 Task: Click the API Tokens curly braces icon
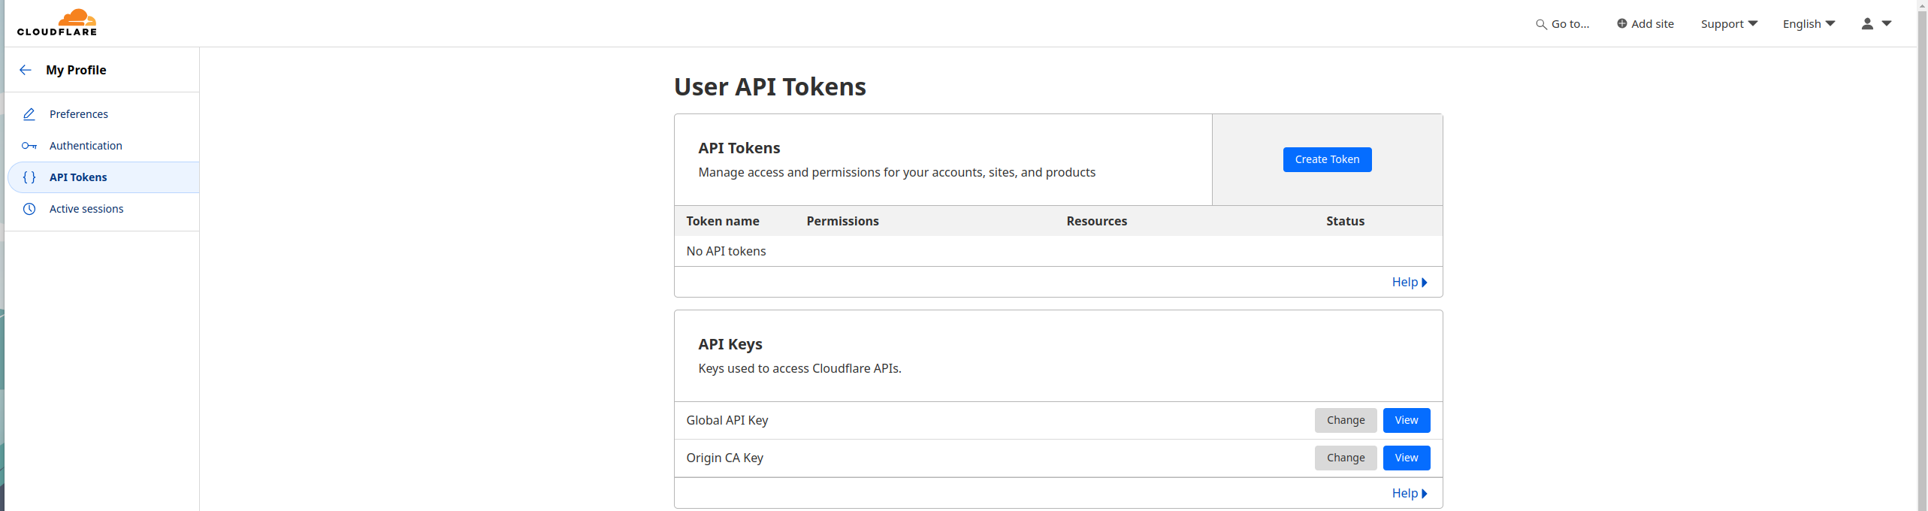tap(29, 177)
